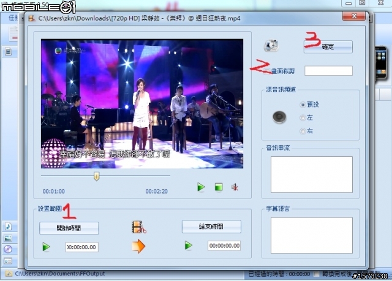The width and height of the screenshot is (392, 281).
Task: Click the speaker icon in 源音訊頻道
Action: (x=279, y=117)
